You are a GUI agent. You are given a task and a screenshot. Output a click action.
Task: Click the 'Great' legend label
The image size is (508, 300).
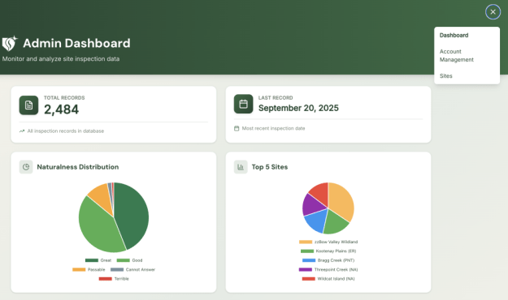[106, 260]
